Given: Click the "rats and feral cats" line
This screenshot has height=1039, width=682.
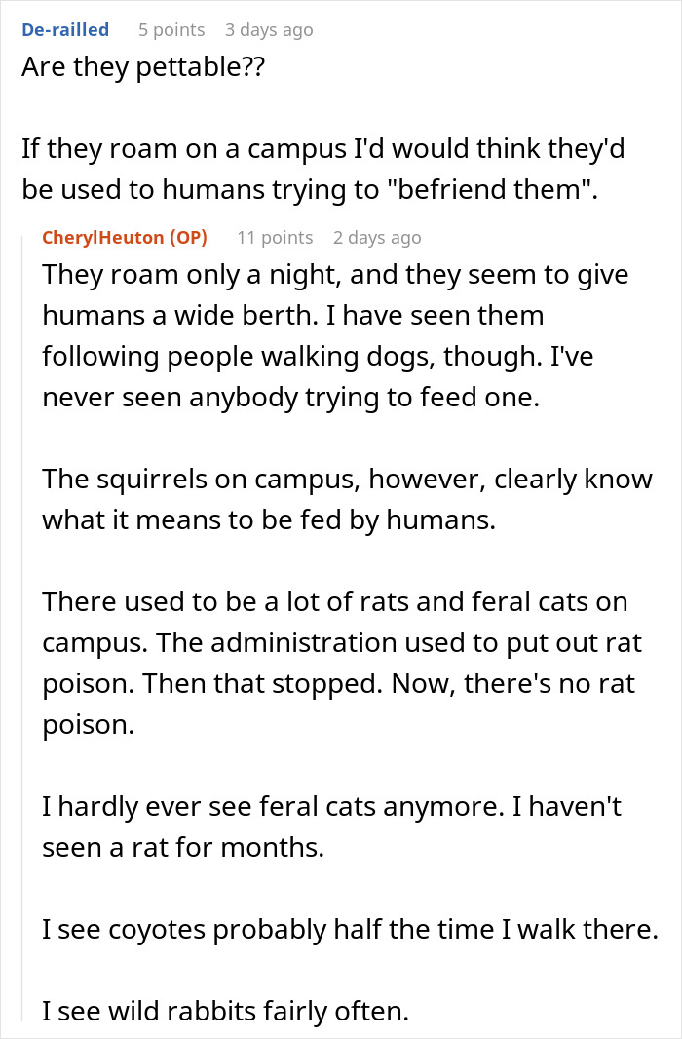Looking at the screenshot, I should point(335,602).
